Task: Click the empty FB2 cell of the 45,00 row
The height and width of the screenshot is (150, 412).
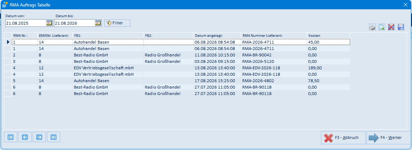Action: (168, 42)
